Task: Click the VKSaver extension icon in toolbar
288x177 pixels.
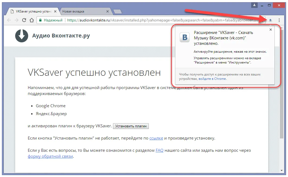Action: [x=270, y=20]
